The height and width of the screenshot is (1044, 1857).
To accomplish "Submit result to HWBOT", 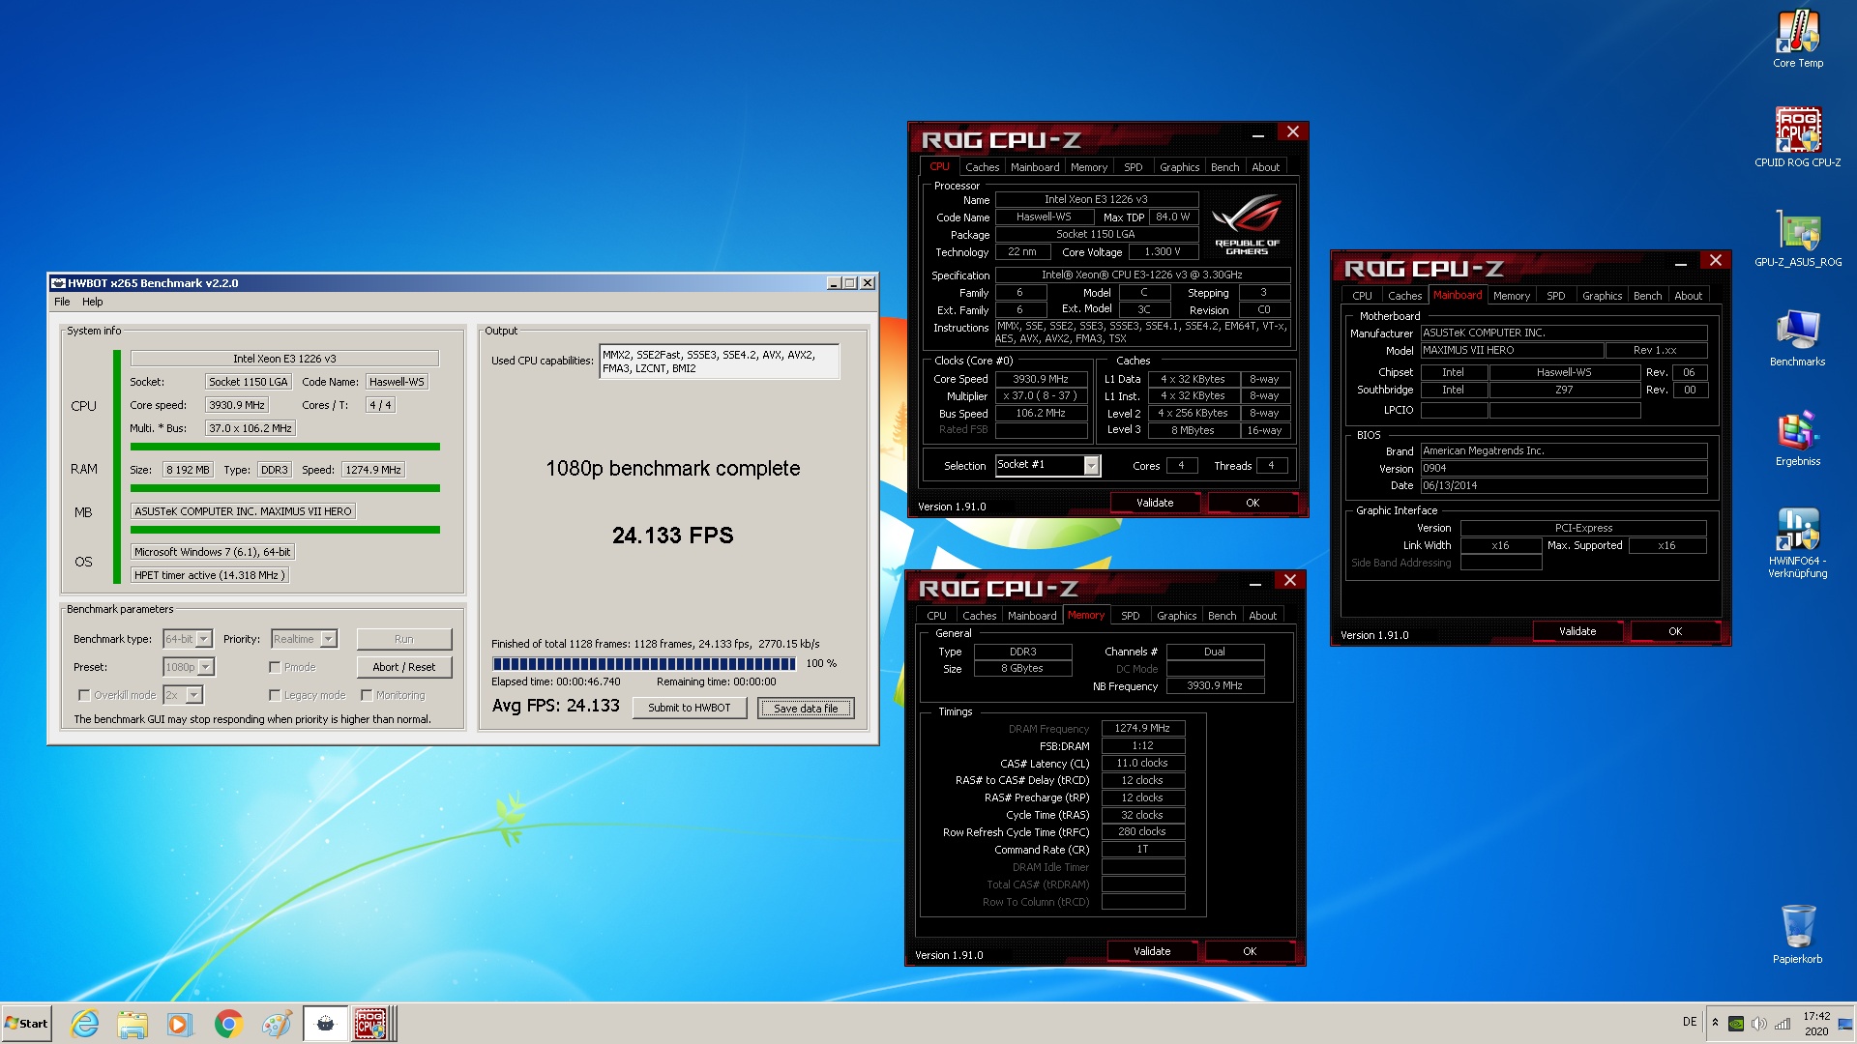I will [689, 708].
